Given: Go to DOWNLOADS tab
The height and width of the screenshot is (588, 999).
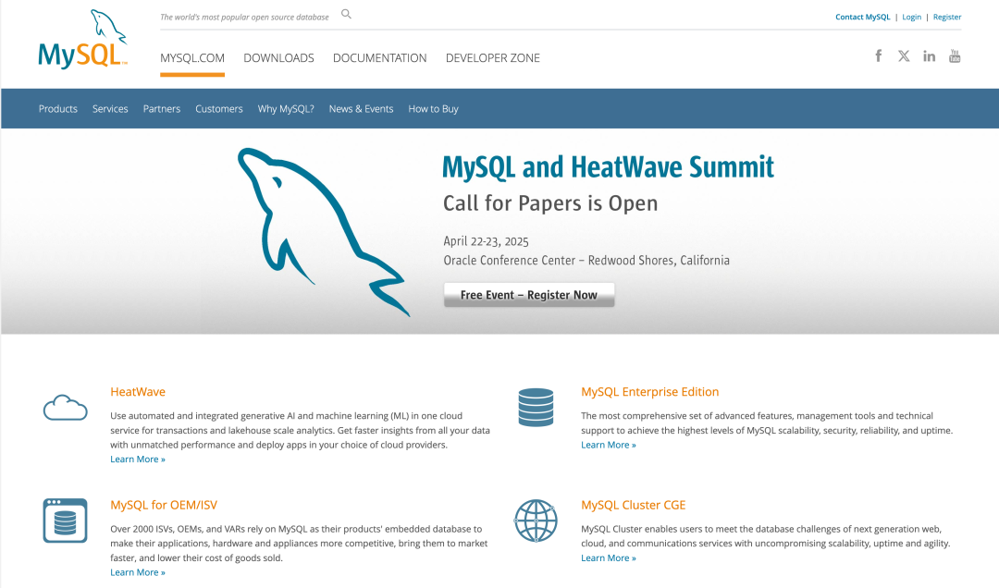Looking at the screenshot, I should click(x=279, y=58).
